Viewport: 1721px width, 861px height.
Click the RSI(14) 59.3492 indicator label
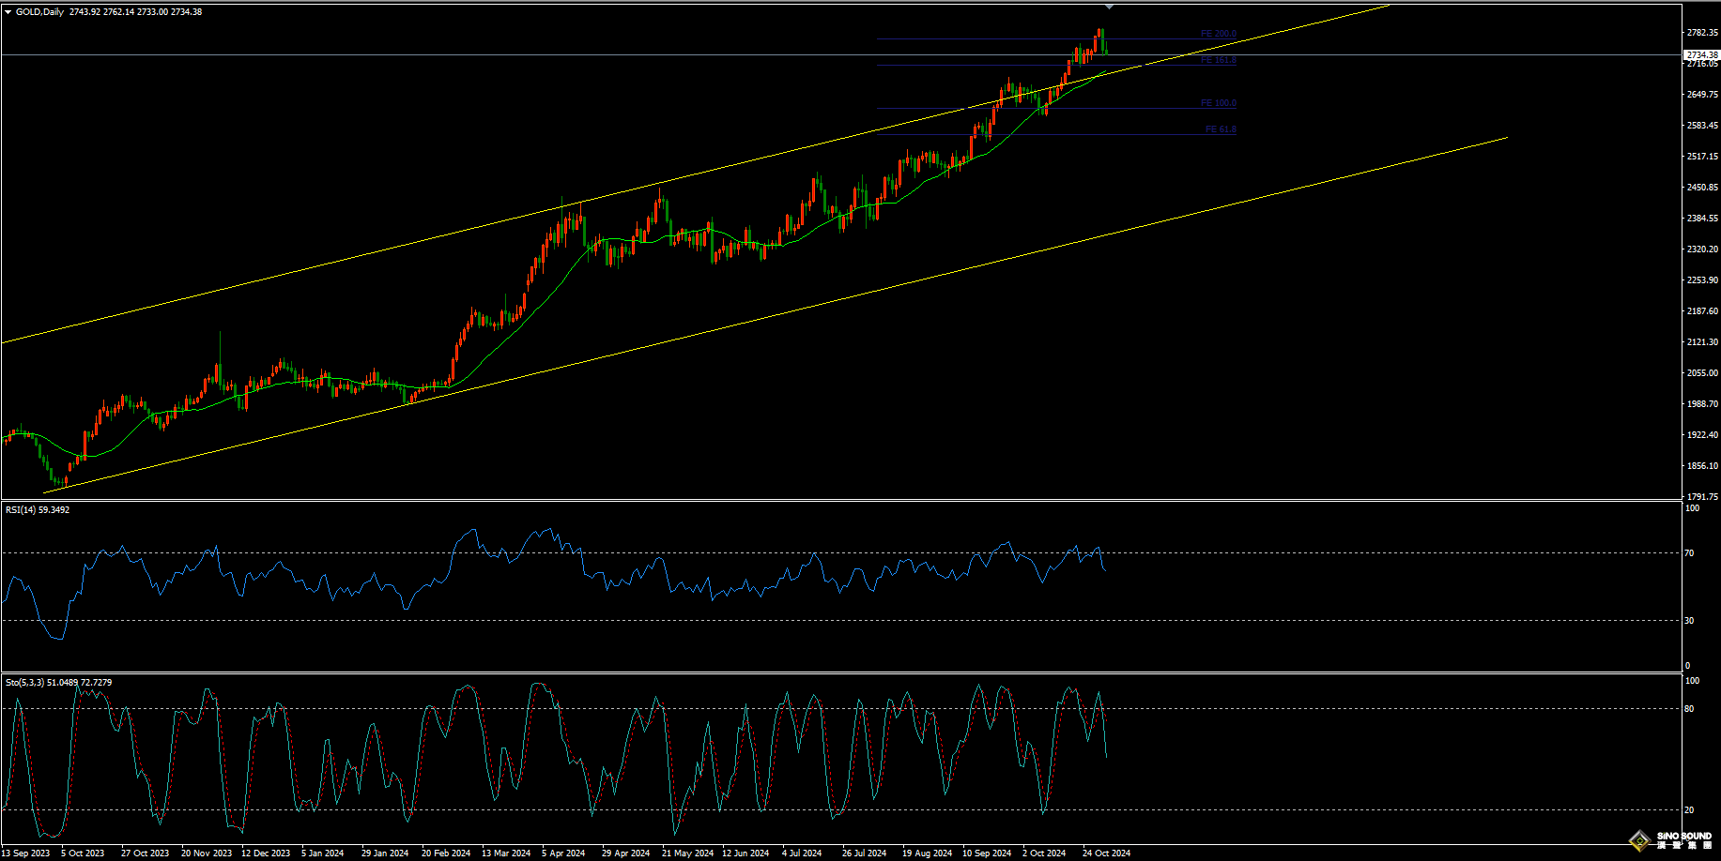click(38, 510)
